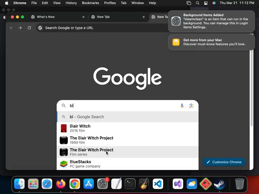Open Firefox from the Dock
Viewport: 259px width, 194px height.
click(61, 184)
